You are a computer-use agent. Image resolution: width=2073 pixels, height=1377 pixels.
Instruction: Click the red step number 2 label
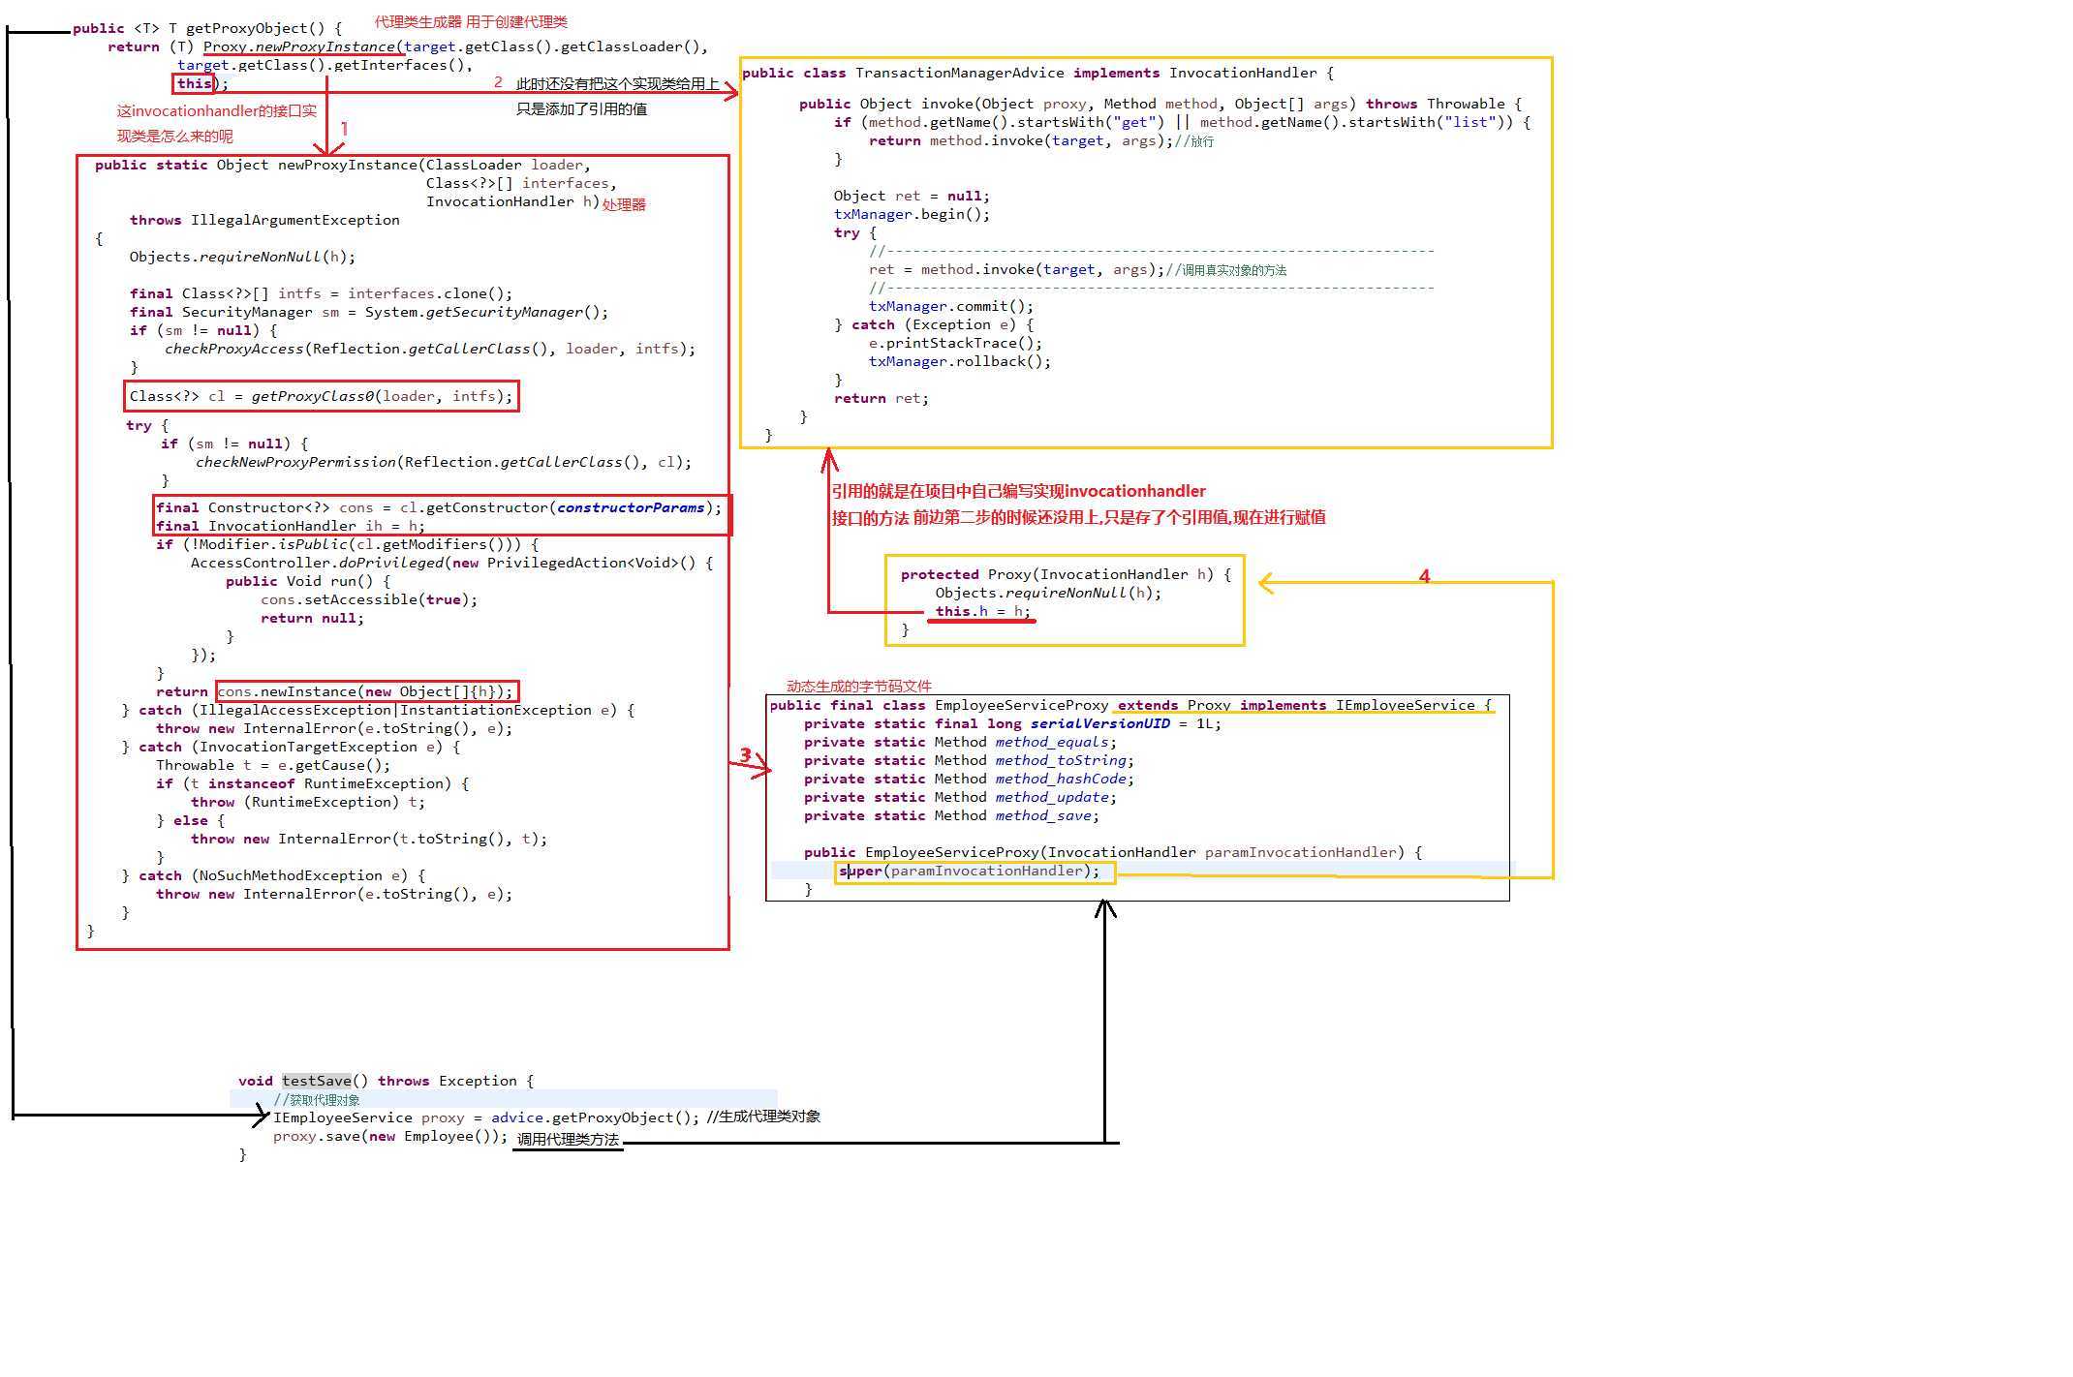498,82
